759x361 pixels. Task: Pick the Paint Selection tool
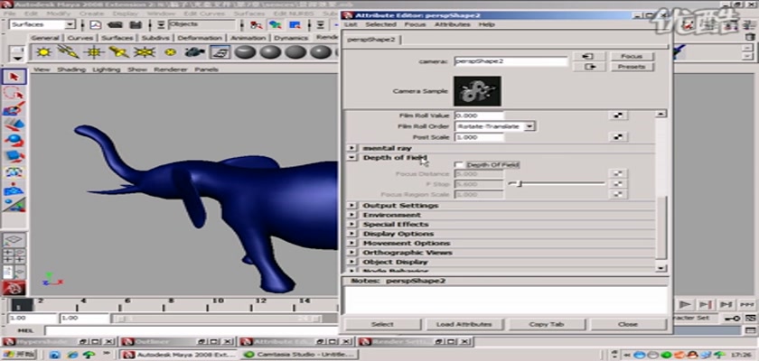click(14, 108)
